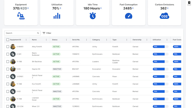This screenshot has width=193, height=108.
Task: Click the up arrow next to 362
Action: [x=168, y=8]
